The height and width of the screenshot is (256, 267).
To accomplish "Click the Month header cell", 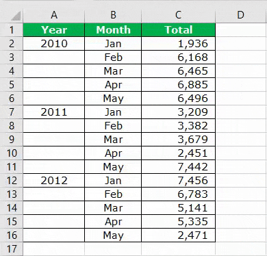I will [x=113, y=30].
